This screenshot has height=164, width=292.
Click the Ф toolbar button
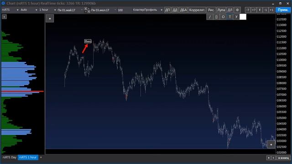coord(237,10)
